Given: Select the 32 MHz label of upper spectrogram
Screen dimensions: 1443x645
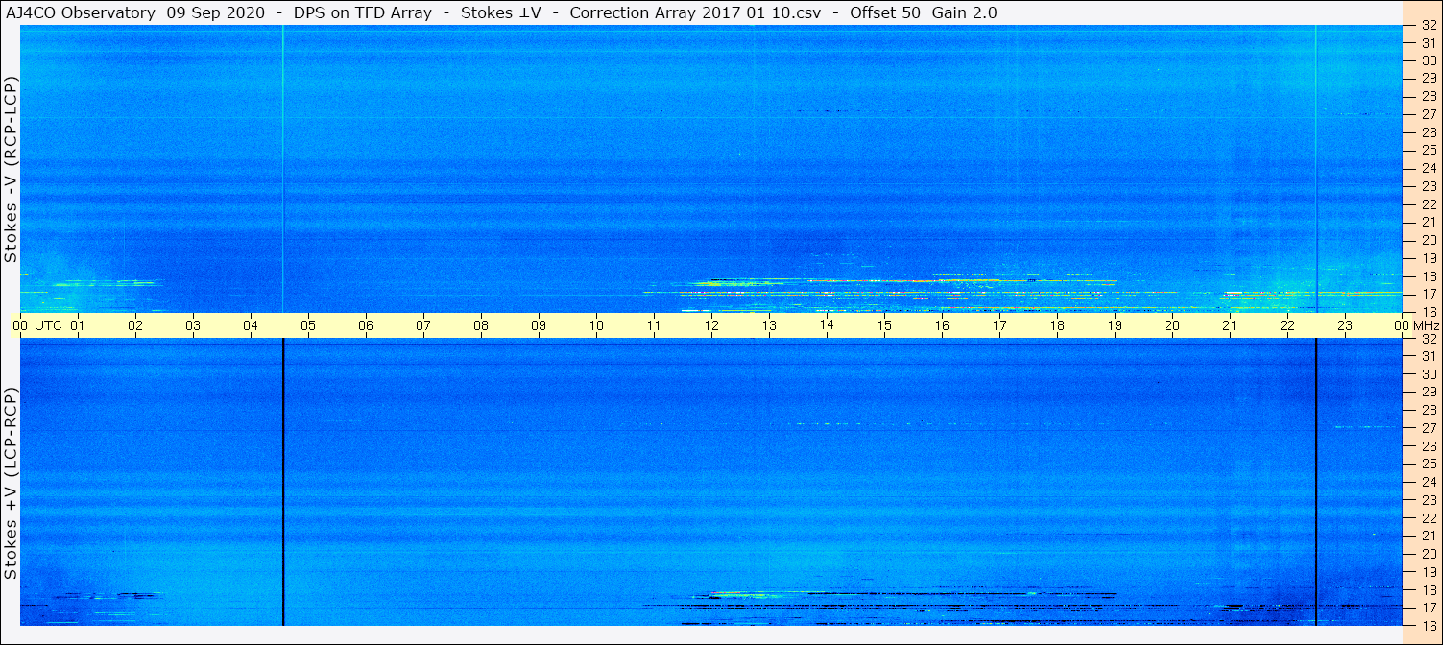Looking at the screenshot, I should (x=1428, y=27).
